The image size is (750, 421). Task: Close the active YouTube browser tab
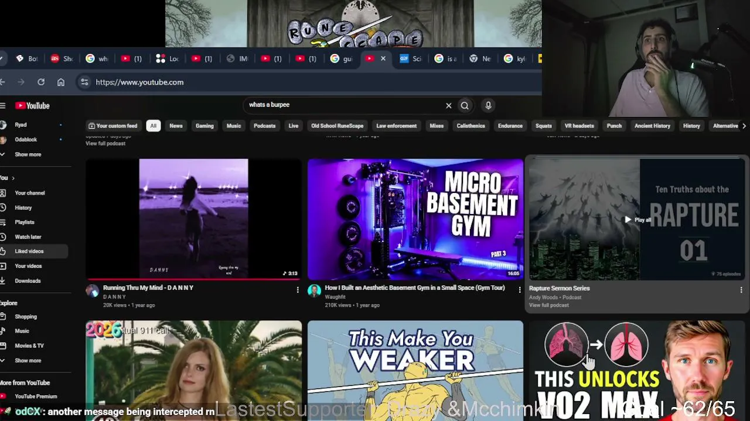click(383, 58)
